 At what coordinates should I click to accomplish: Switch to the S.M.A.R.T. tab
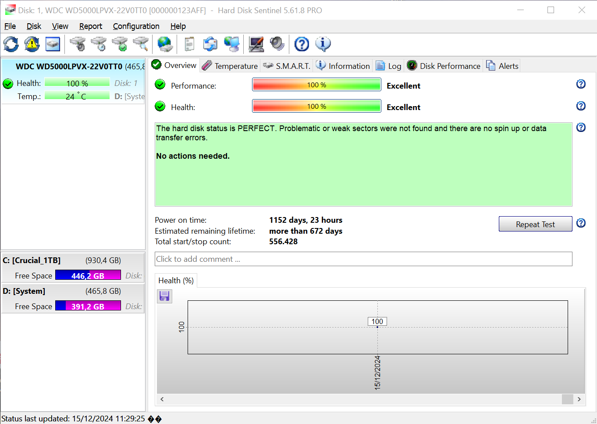287,66
